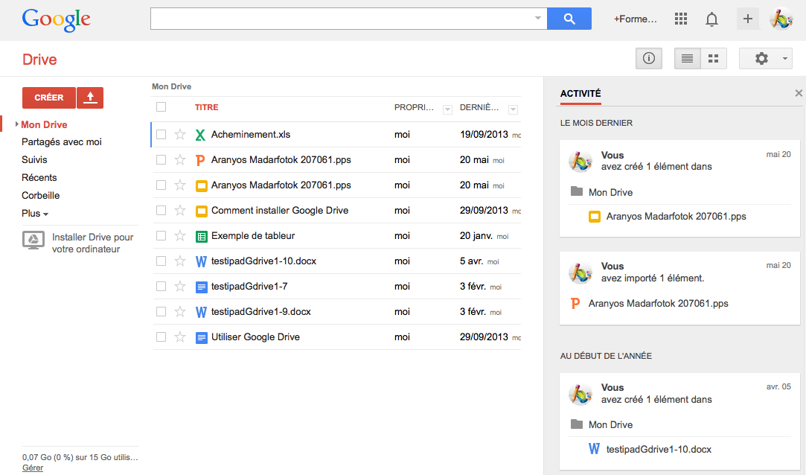Toggle the select-all checkbox in header

click(x=161, y=107)
